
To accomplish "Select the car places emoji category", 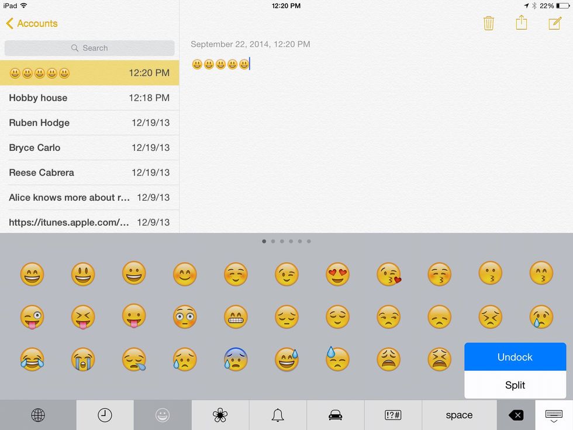I will 335,415.
